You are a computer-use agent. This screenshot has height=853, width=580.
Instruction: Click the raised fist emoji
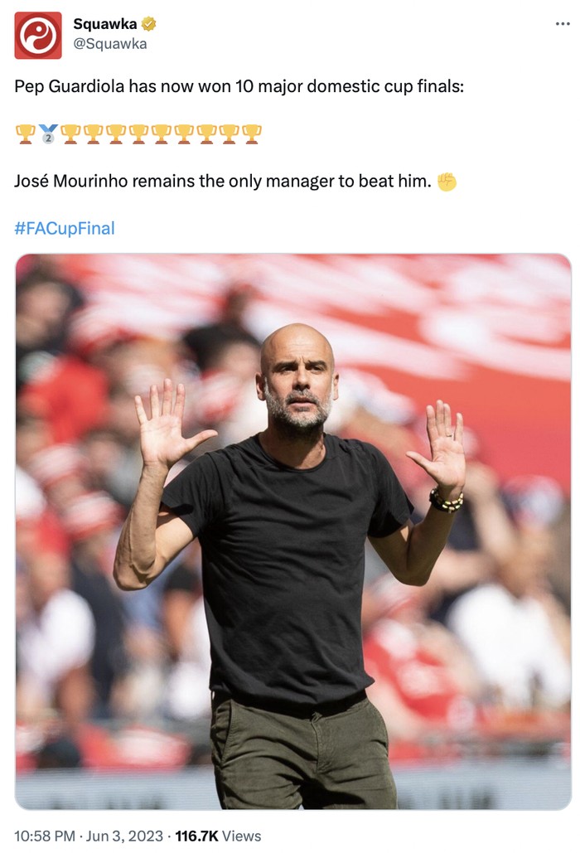447,182
